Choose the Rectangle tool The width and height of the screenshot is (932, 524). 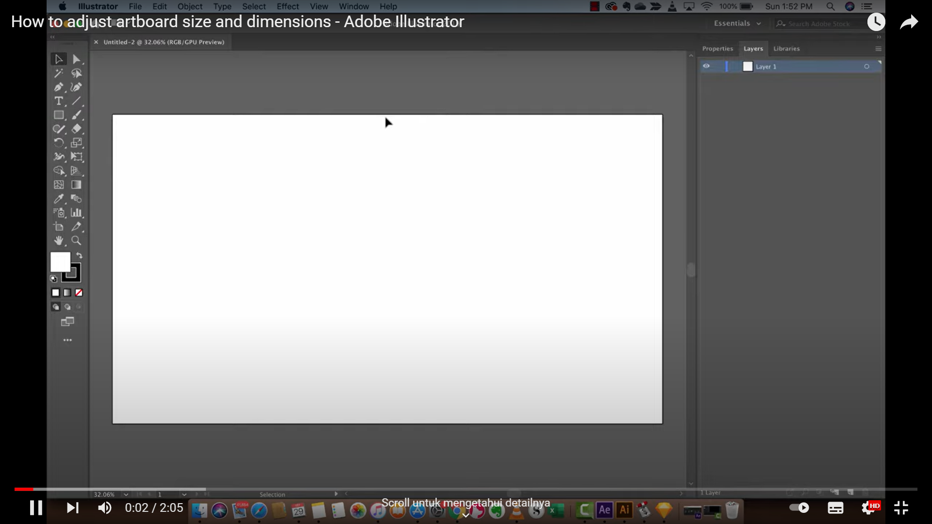(59, 115)
